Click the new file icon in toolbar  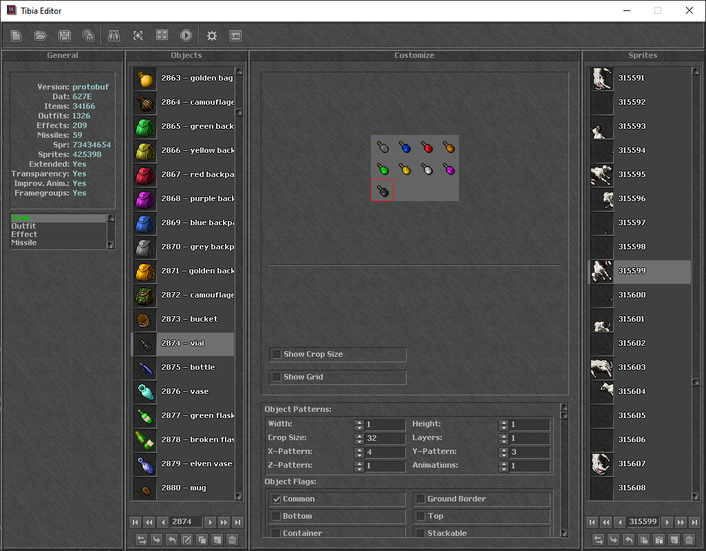tap(17, 36)
